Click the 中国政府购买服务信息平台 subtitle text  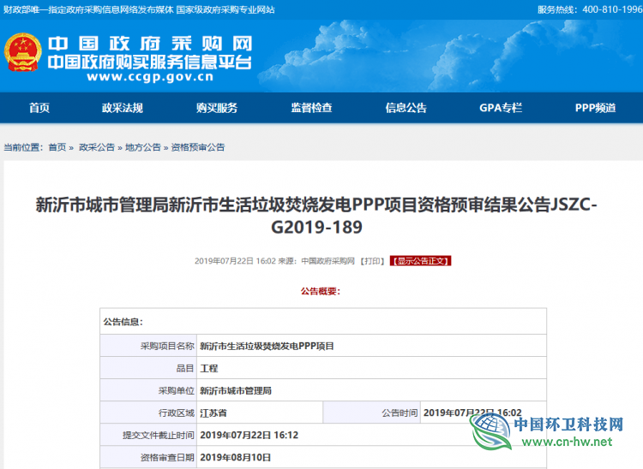point(150,62)
